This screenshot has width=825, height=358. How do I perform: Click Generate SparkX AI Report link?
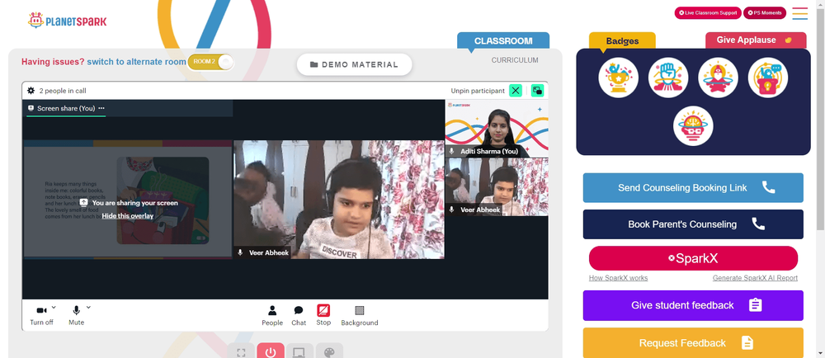tap(755, 278)
